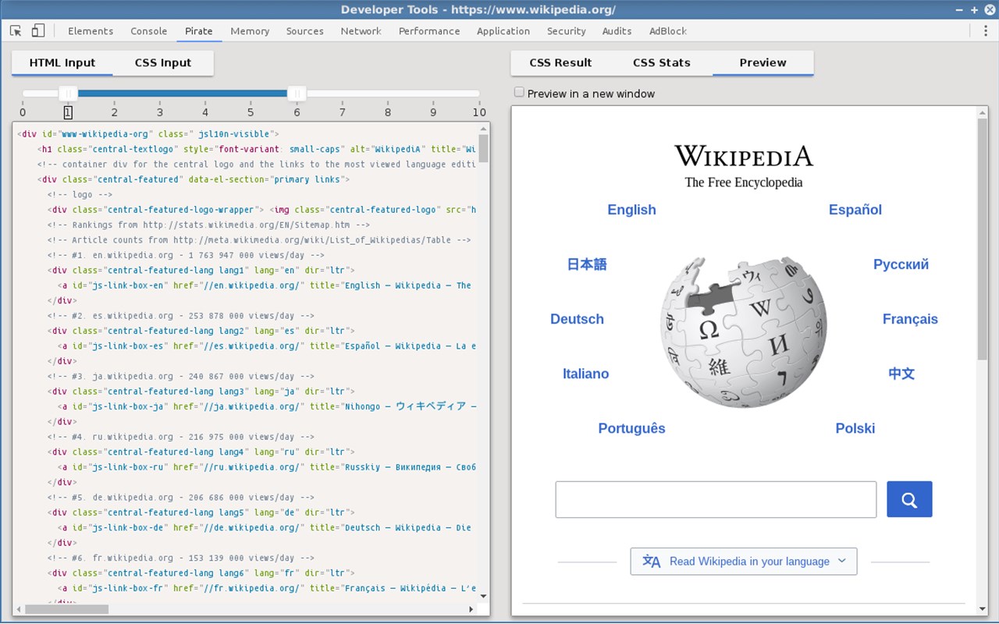Viewport: 999px width, 624px height.
Task: Open the Deutsch Wikipedia link
Action: (x=578, y=319)
